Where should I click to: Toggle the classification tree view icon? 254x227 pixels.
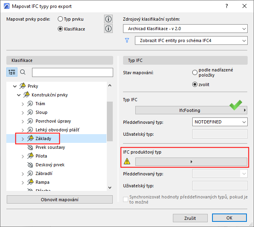point(12,72)
